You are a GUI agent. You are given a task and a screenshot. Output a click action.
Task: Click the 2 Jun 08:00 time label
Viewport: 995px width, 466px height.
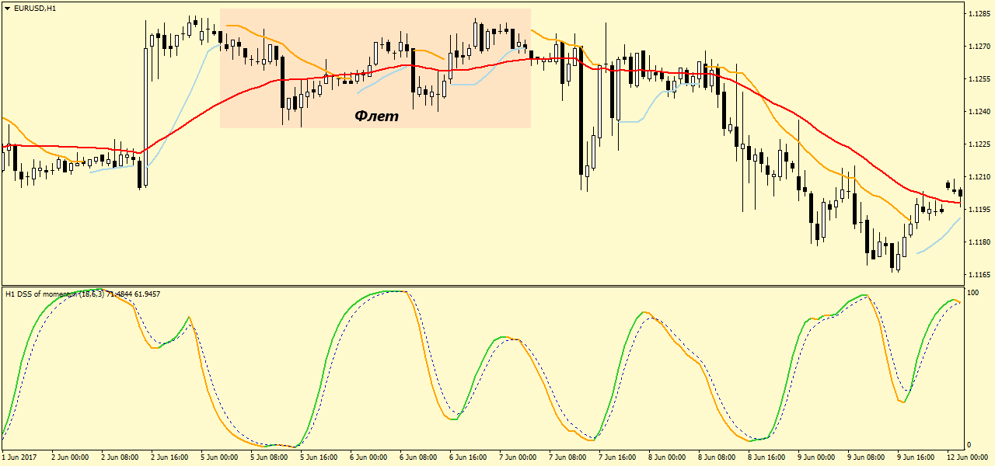119,457
